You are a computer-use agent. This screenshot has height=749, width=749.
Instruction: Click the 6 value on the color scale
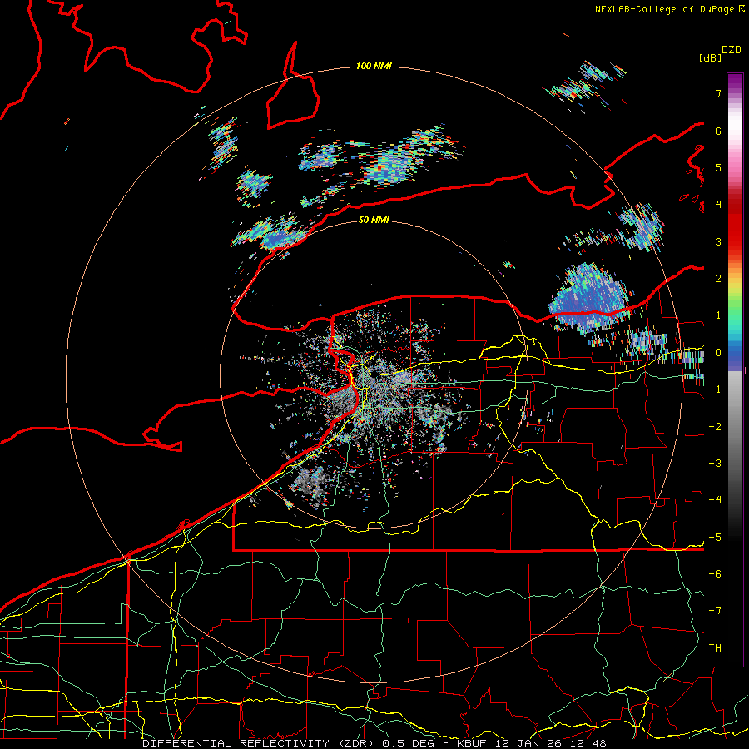[x=718, y=131]
